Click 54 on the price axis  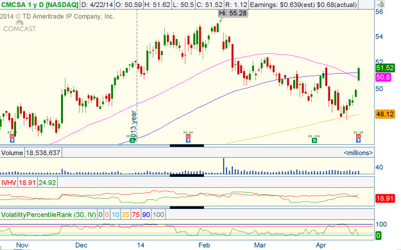379,37
